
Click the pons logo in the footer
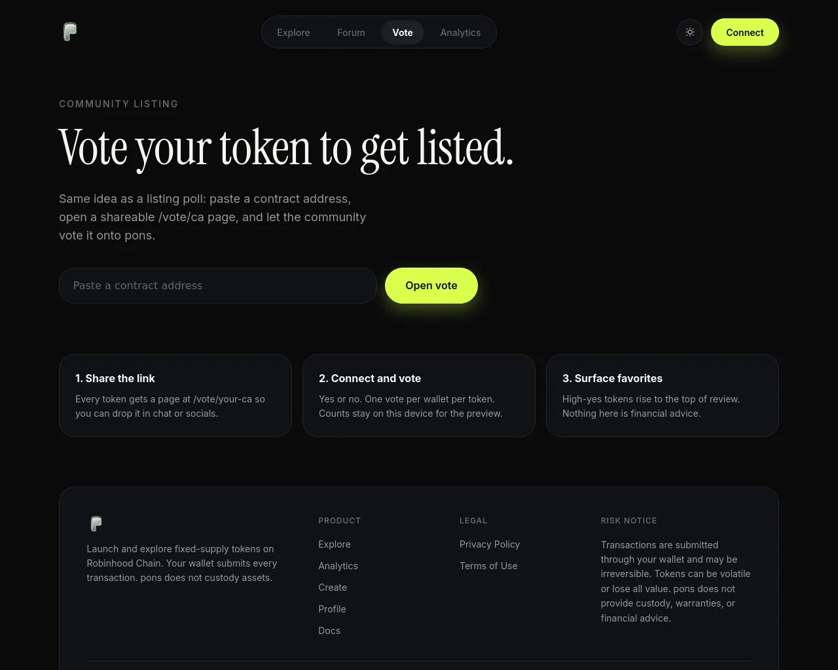pyautogui.click(x=96, y=523)
